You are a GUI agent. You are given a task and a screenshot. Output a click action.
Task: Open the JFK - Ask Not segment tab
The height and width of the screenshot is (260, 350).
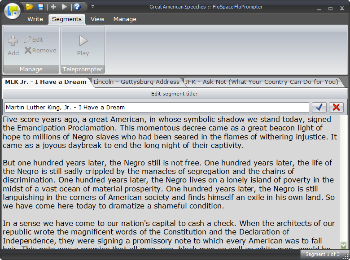(x=262, y=82)
